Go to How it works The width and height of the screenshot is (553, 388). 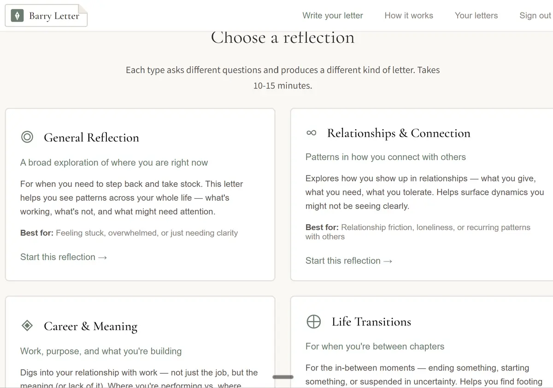point(409,16)
